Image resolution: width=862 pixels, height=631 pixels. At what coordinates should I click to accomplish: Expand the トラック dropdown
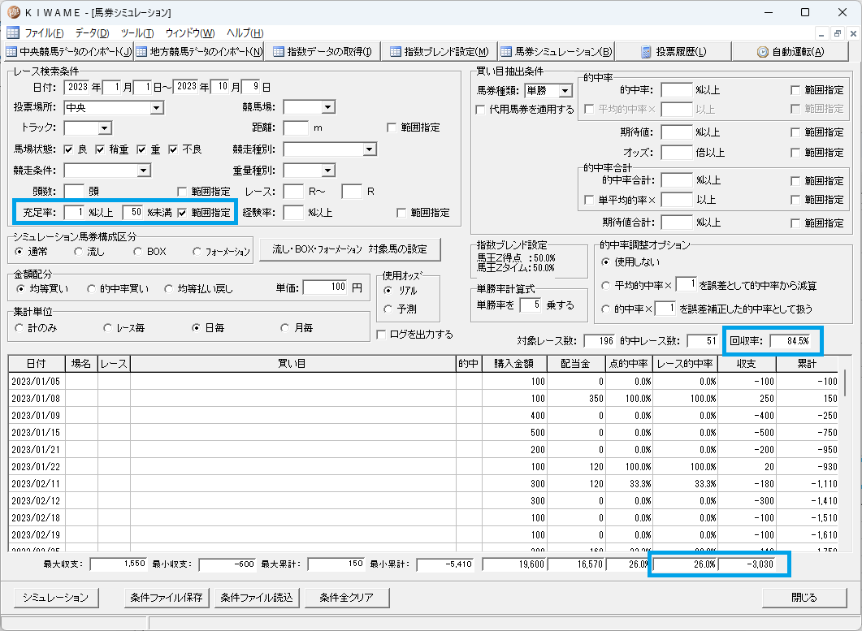click(105, 128)
